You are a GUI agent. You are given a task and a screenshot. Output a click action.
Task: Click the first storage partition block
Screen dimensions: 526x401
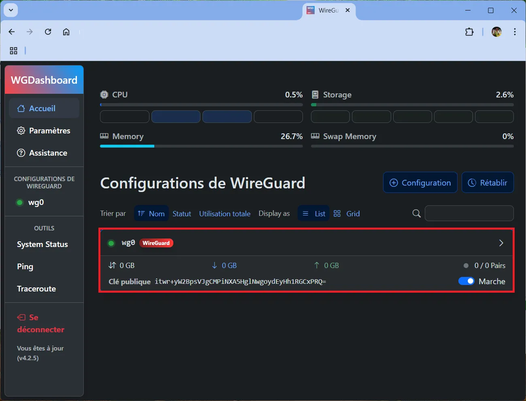tap(330, 116)
